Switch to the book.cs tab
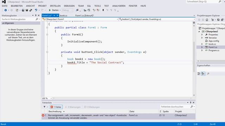Image resolution: width=225 pixels, height=126 pixels. pos(64,15)
